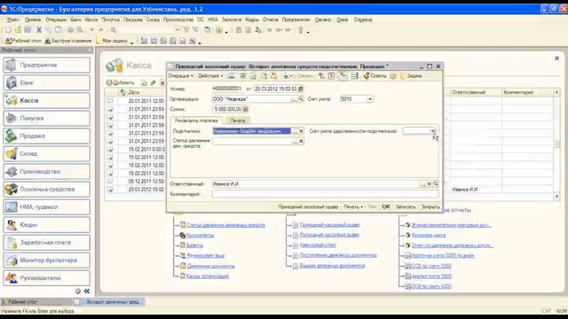Screen dimensions: 568x319
Task: Click the Продажа sidebar icon
Action: (x=12, y=136)
